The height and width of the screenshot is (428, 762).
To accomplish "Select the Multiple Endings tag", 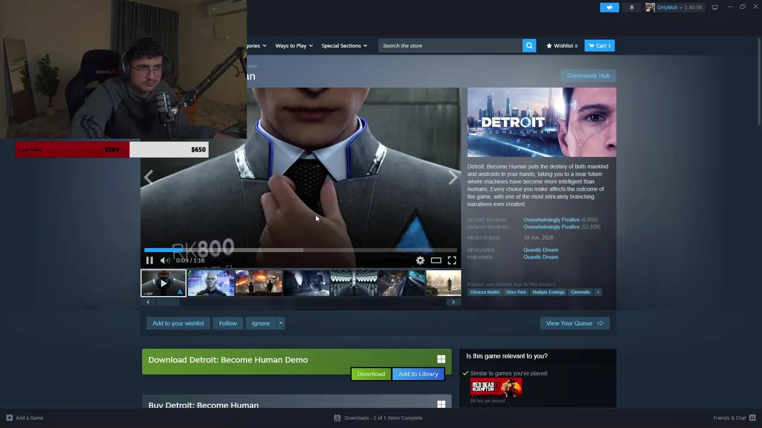I will [548, 292].
